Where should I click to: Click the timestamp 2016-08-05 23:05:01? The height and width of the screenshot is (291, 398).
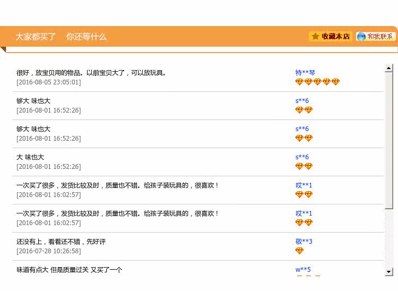point(49,82)
